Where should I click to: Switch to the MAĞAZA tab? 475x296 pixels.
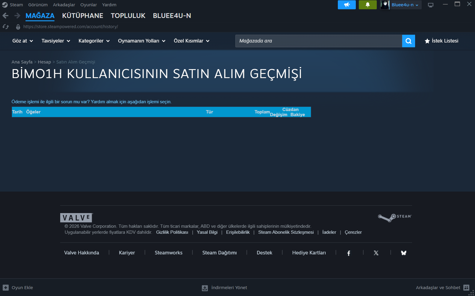[x=40, y=16]
